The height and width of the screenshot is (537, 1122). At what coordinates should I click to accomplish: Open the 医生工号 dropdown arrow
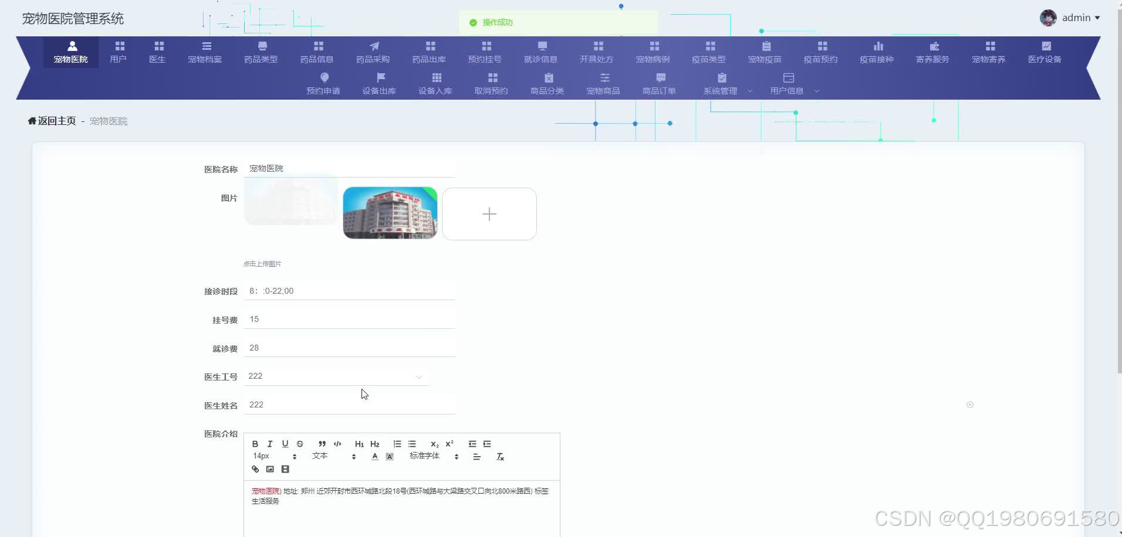418,377
